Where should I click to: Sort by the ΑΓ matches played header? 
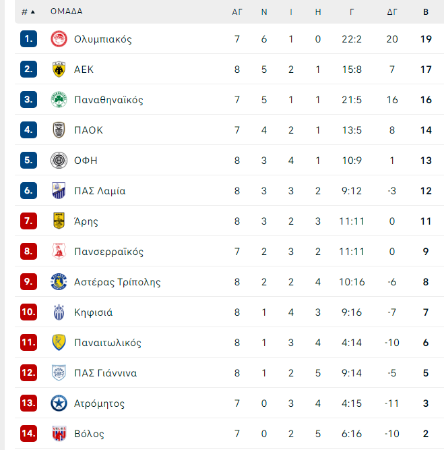[237, 11]
